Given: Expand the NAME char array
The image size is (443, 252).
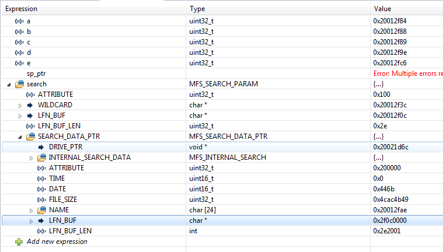Looking at the screenshot, I should (x=31, y=210).
